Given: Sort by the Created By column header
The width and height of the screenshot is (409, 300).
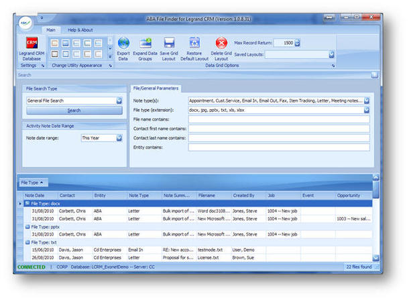Looking at the screenshot, I should [x=249, y=196].
